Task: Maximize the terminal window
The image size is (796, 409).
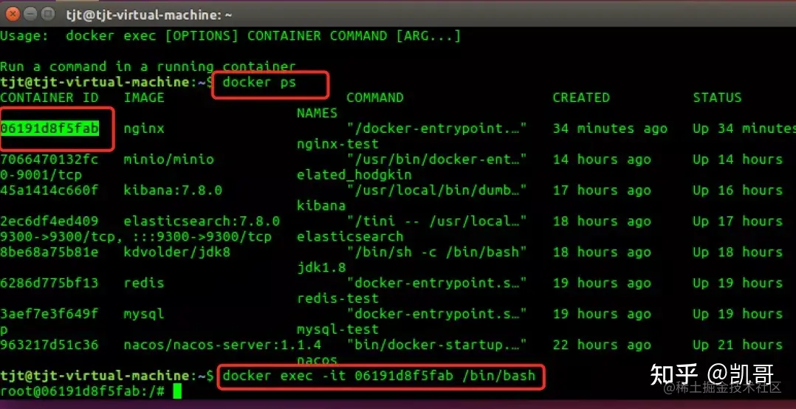Action: point(47,14)
